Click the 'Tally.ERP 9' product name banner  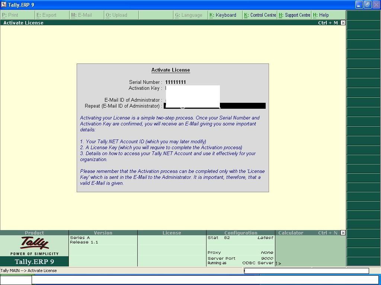34,262
